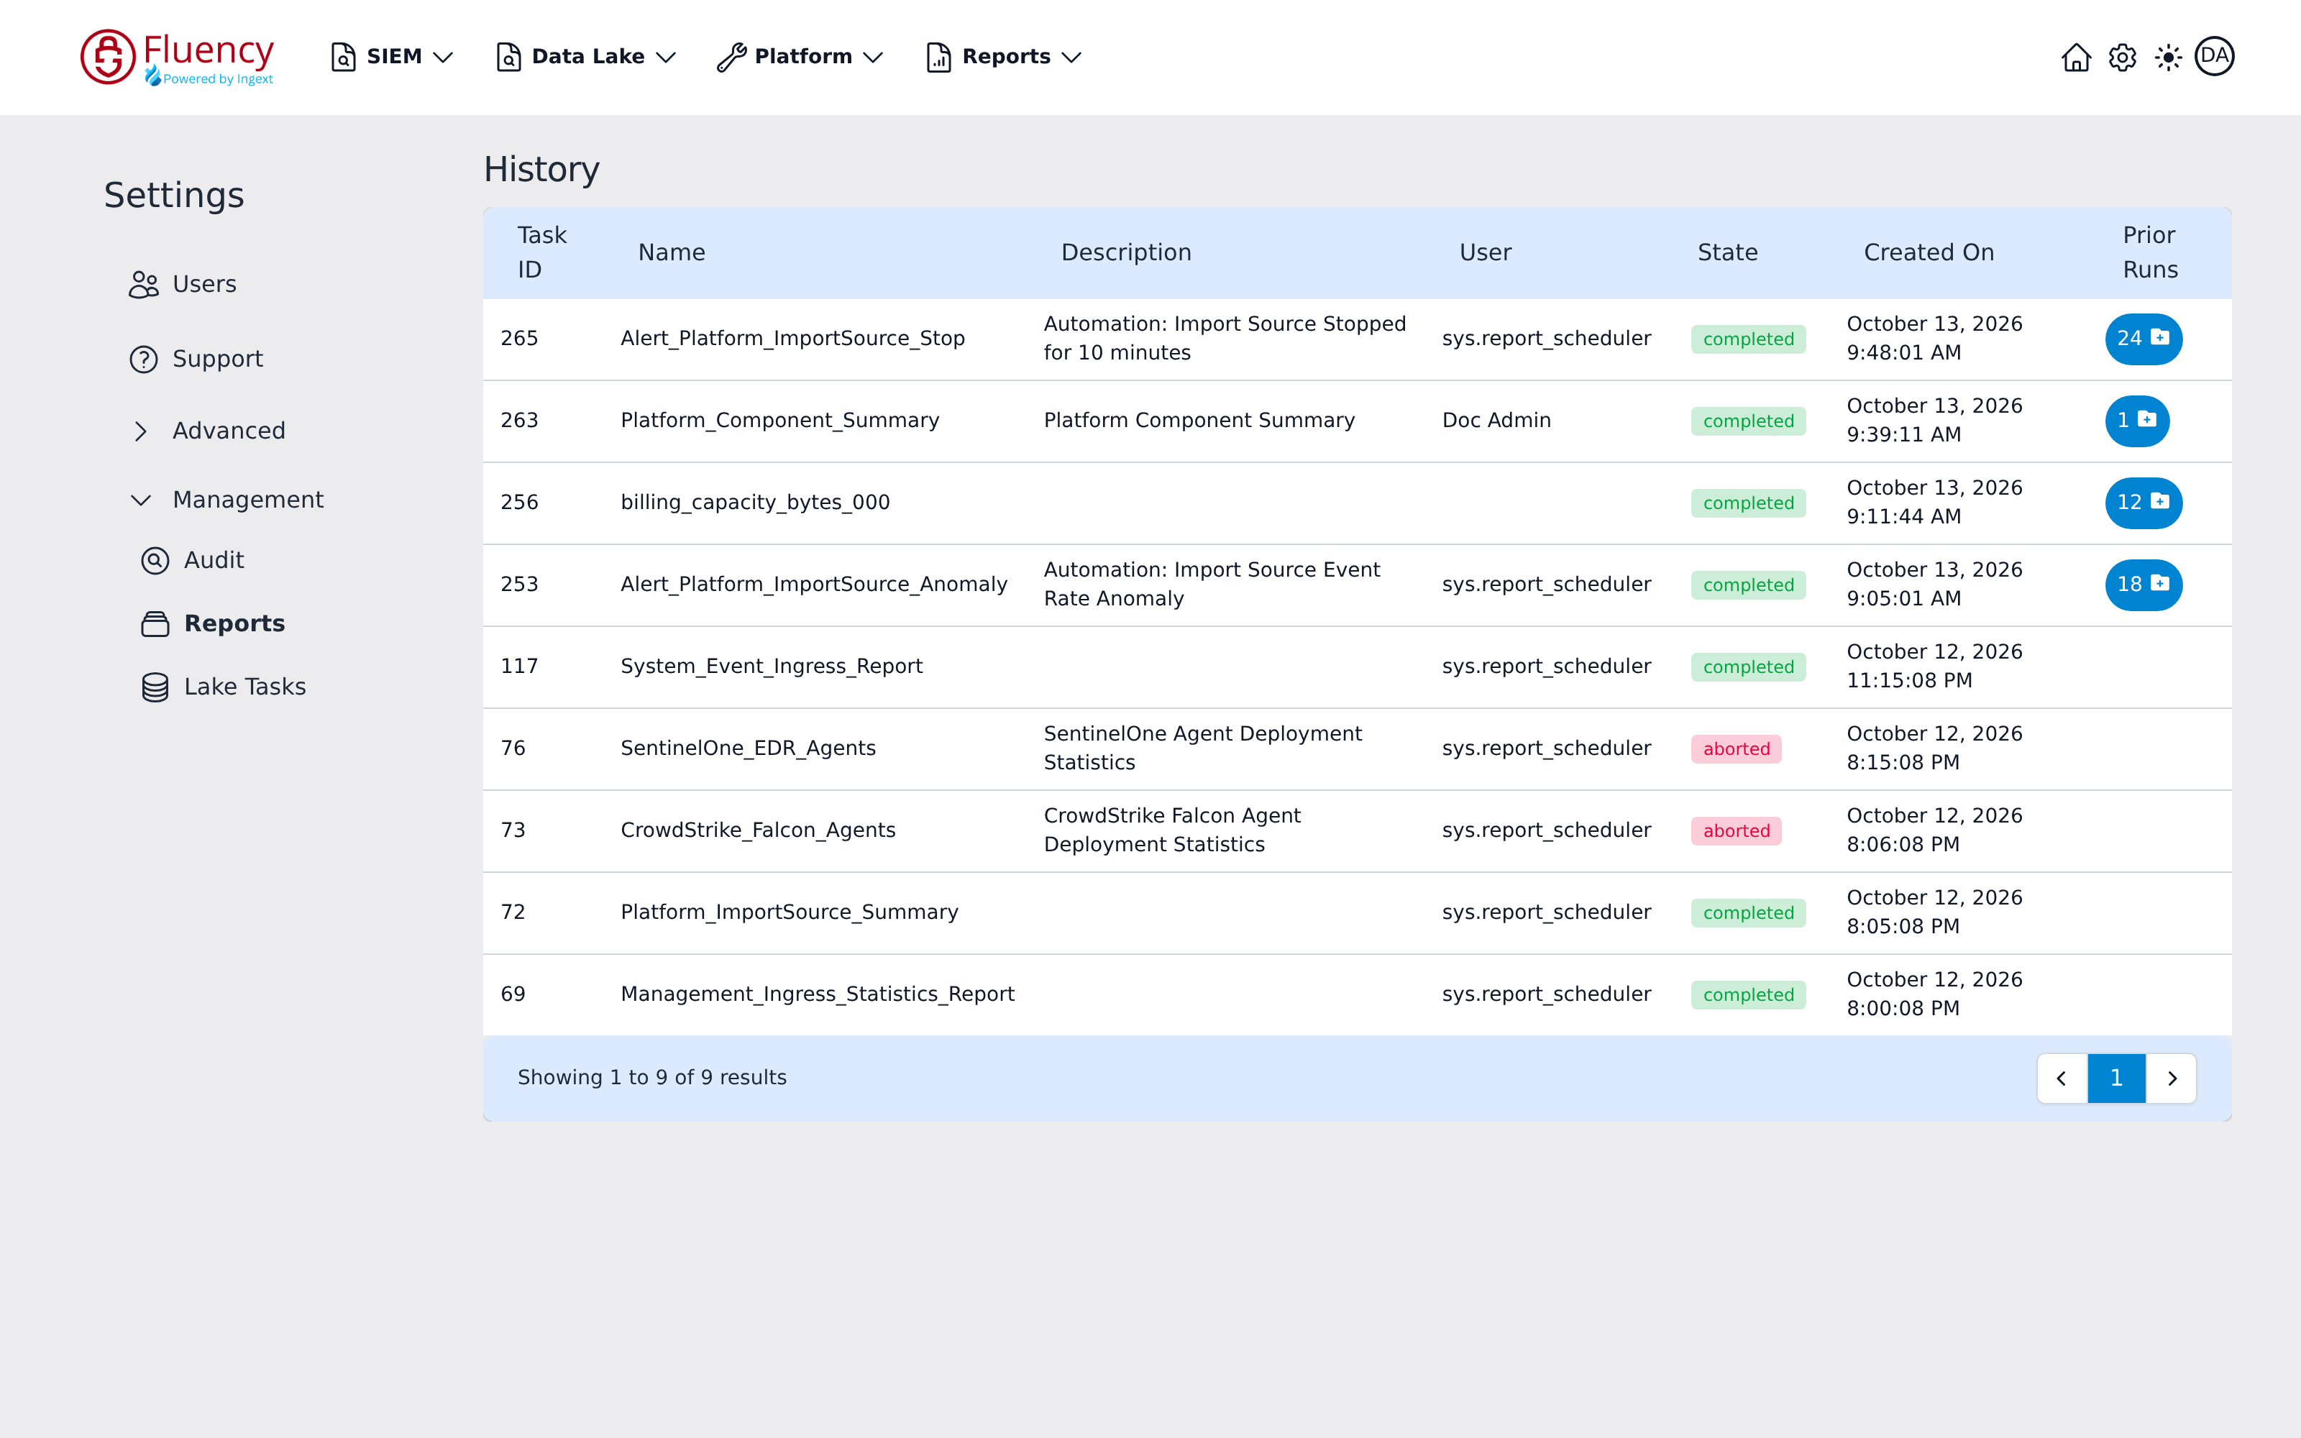This screenshot has width=2301, height=1438.
Task: Click completed badge for task 265
Action: pyautogui.click(x=1749, y=339)
